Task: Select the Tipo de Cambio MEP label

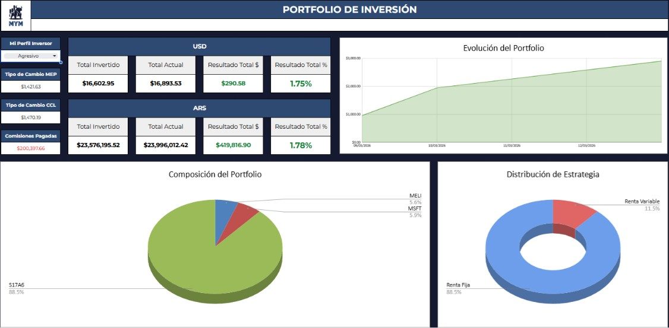Action: [31, 74]
